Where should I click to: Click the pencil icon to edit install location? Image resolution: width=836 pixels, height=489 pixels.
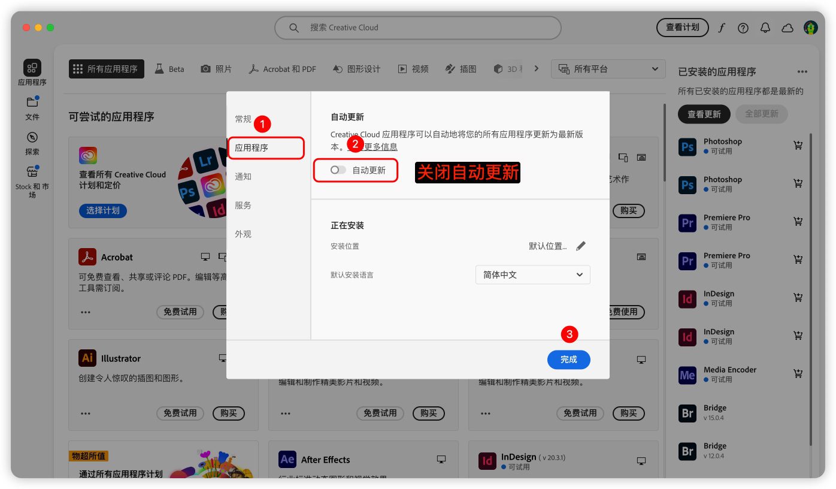(x=580, y=246)
